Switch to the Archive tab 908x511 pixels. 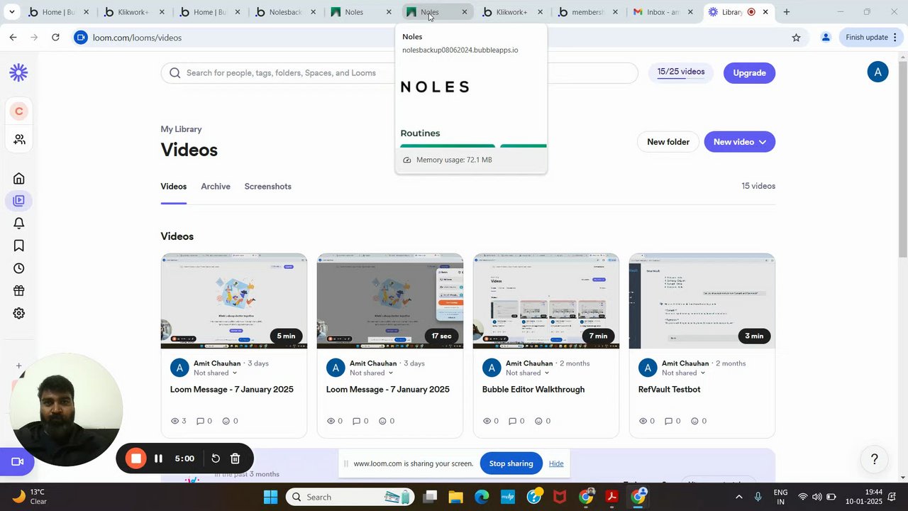pos(216,187)
